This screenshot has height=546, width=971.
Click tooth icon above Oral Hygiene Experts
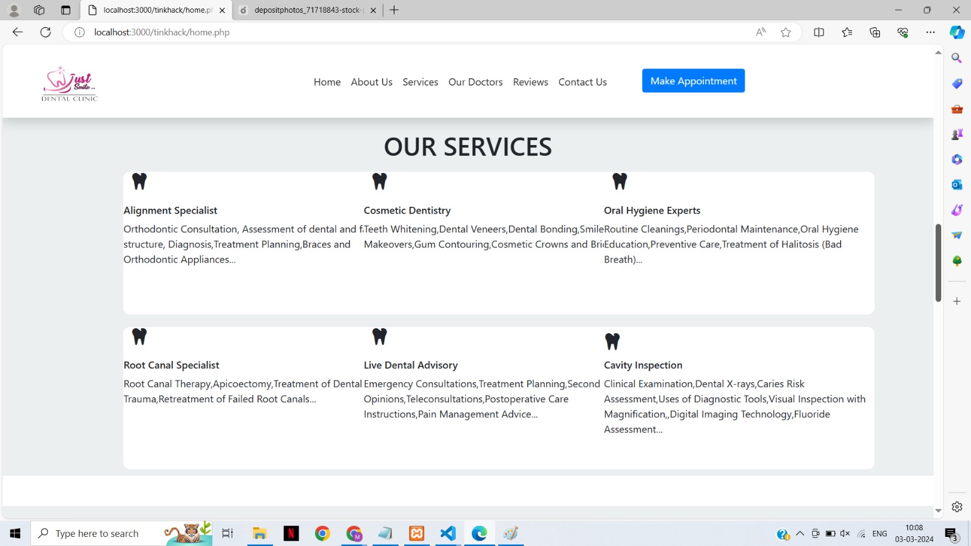[620, 181]
